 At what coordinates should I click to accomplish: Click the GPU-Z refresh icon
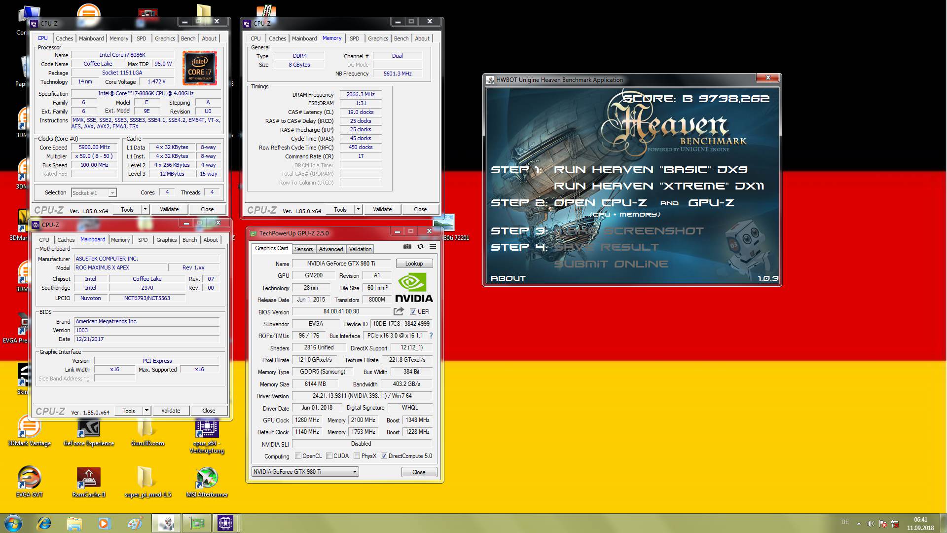(420, 246)
